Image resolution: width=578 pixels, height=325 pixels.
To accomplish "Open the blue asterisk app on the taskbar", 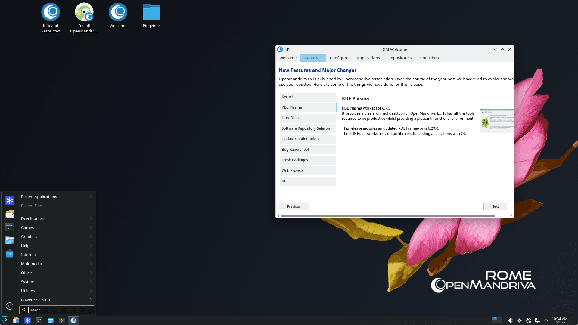I will click(x=28, y=320).
